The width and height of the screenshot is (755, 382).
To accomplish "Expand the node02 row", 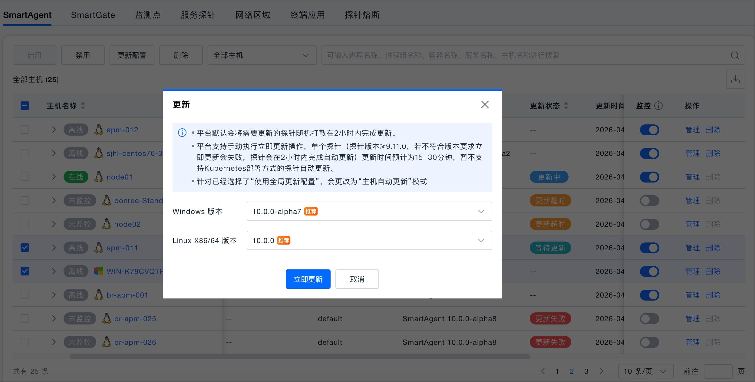I will click(54, 224).
